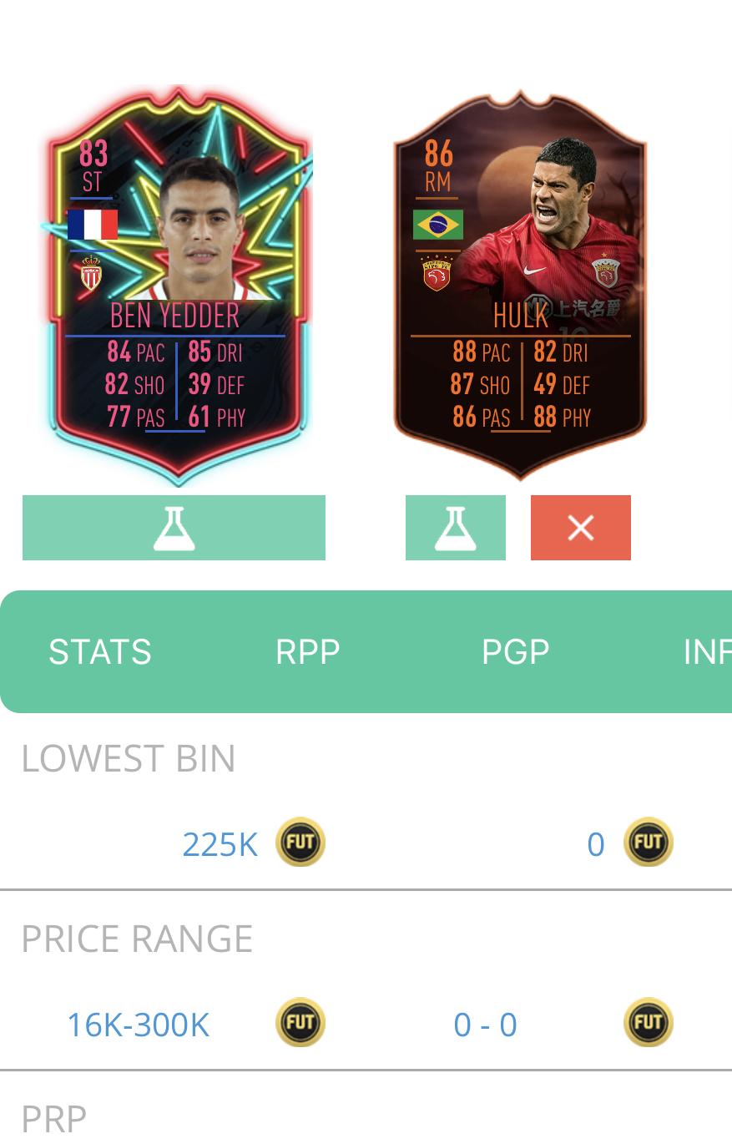Click the FUT coin next to 225K
Screen dimensions: 732x1144
tap(300, 842)
